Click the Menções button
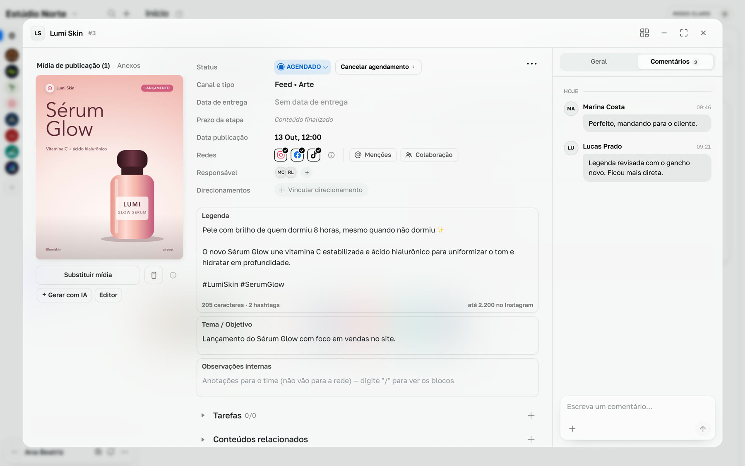Screen dimensions: 745x466 click(x=373, y=155)
